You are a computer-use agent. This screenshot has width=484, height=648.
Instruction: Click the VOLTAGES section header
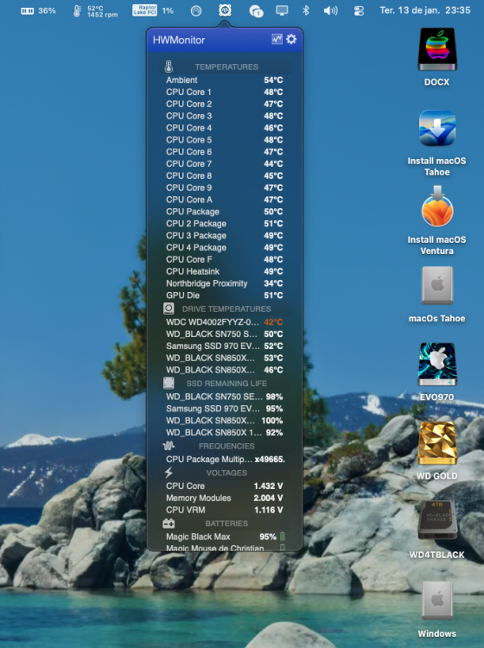point(225,473)
